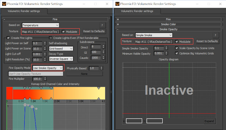Screen dimensions: 226x130
Task: Select Volumetric Render settings tab in right window
Action: 137,11
